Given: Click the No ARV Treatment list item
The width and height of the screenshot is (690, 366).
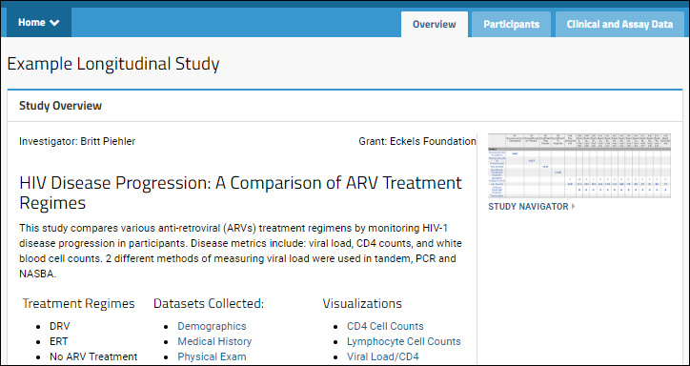Looking at the screenshot, I should (x=93, y=356).
